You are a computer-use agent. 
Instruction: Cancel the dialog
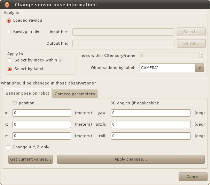[193, 177]
